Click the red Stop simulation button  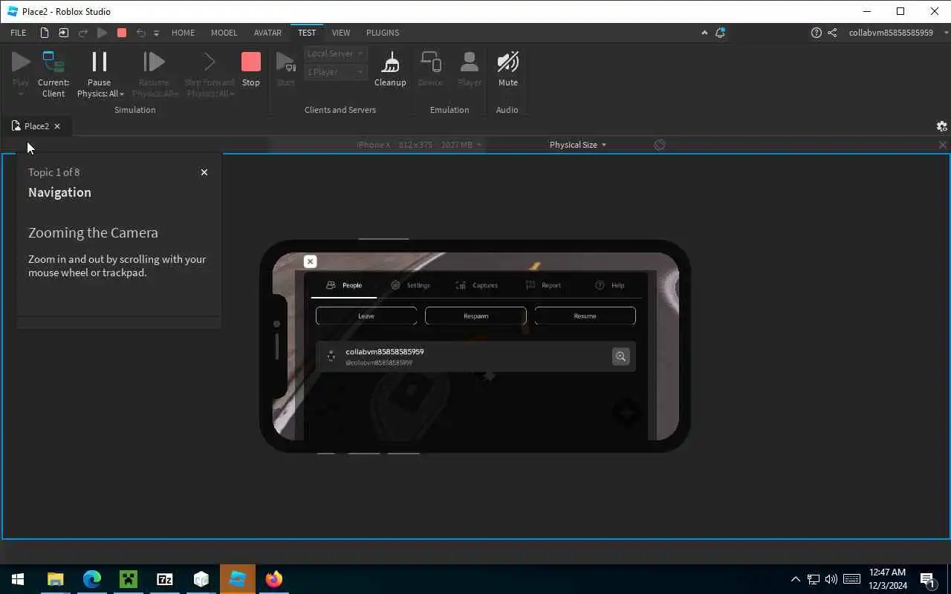pos(251,69)
